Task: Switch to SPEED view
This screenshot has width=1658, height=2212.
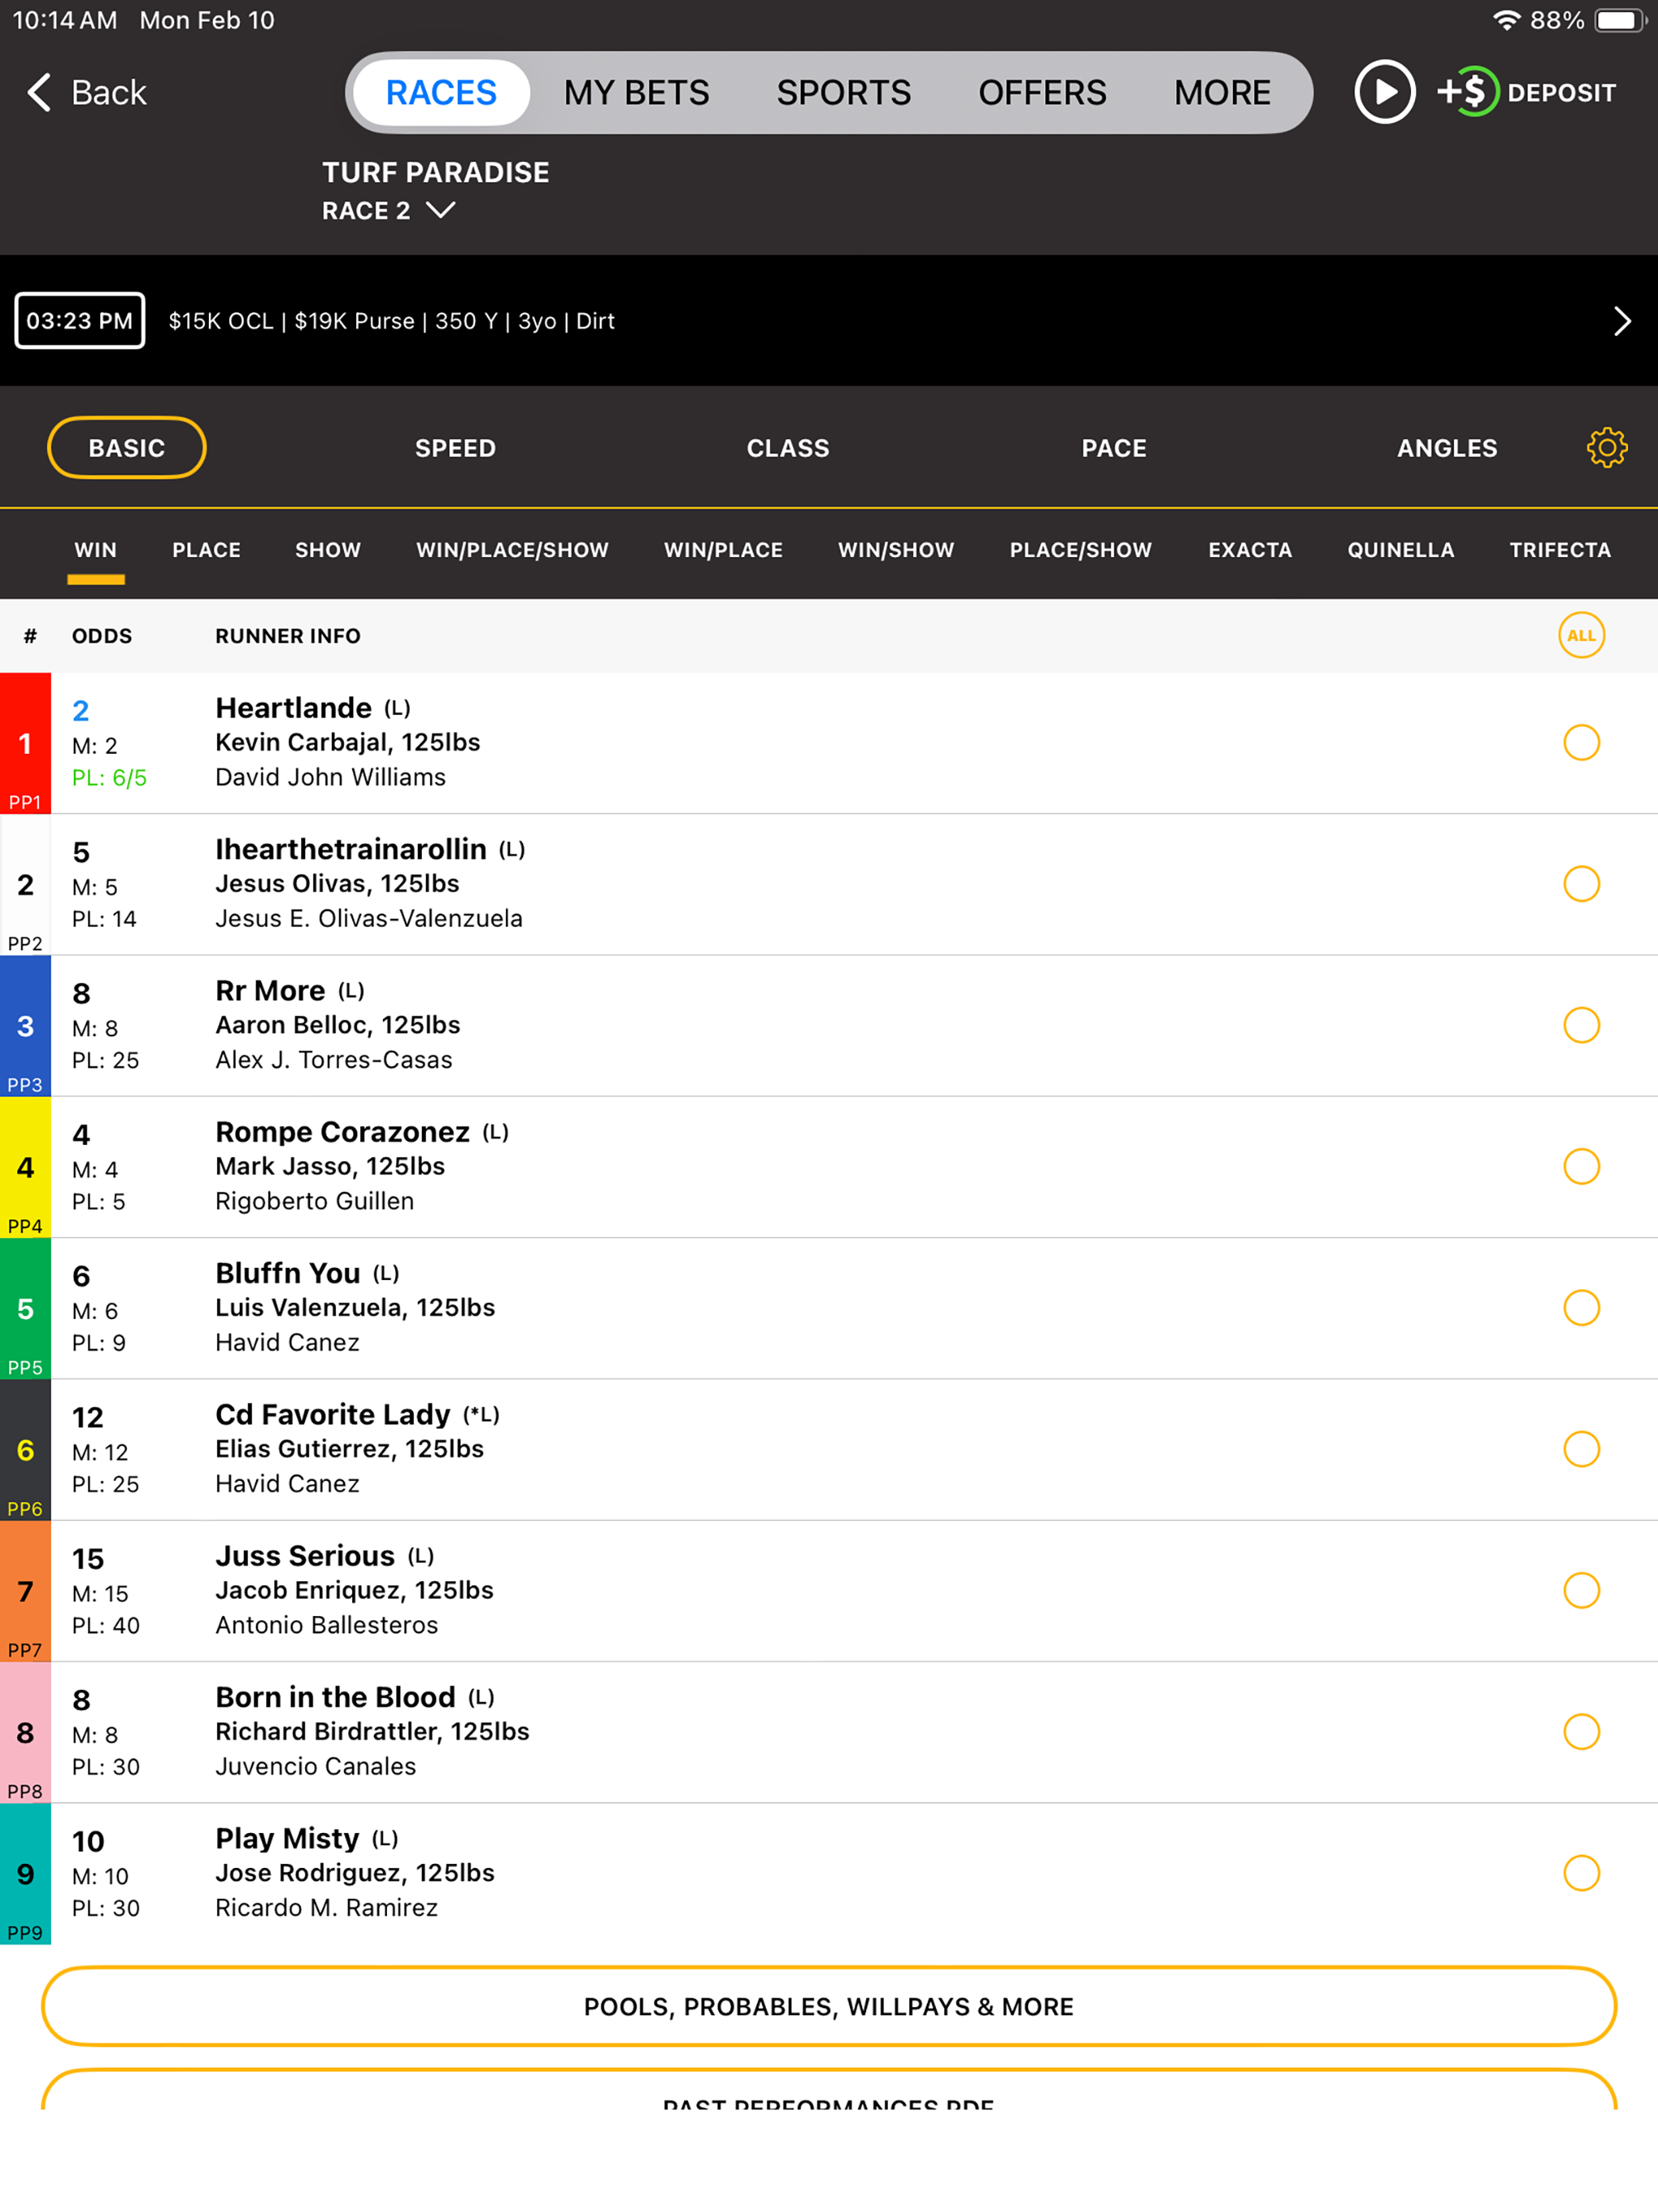Action: pyautogui.click(x=455, y=447)
